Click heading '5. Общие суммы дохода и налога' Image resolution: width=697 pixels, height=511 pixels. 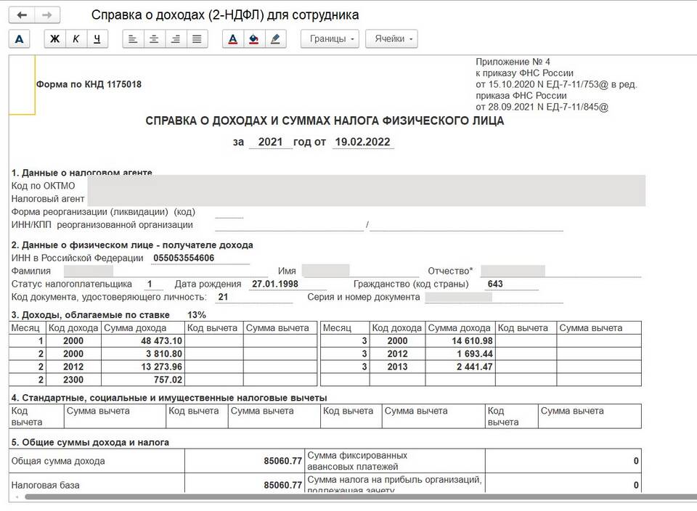click(90, 443)
